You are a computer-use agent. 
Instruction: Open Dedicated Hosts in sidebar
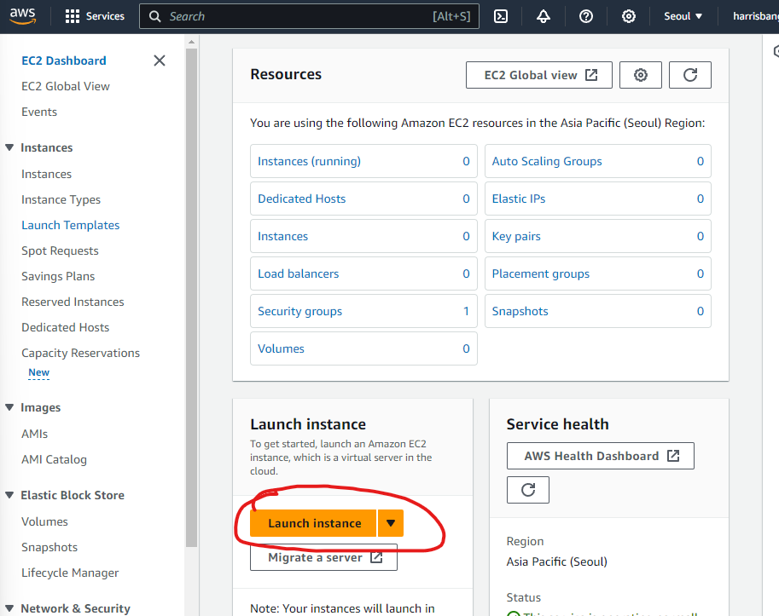[65, 327]
